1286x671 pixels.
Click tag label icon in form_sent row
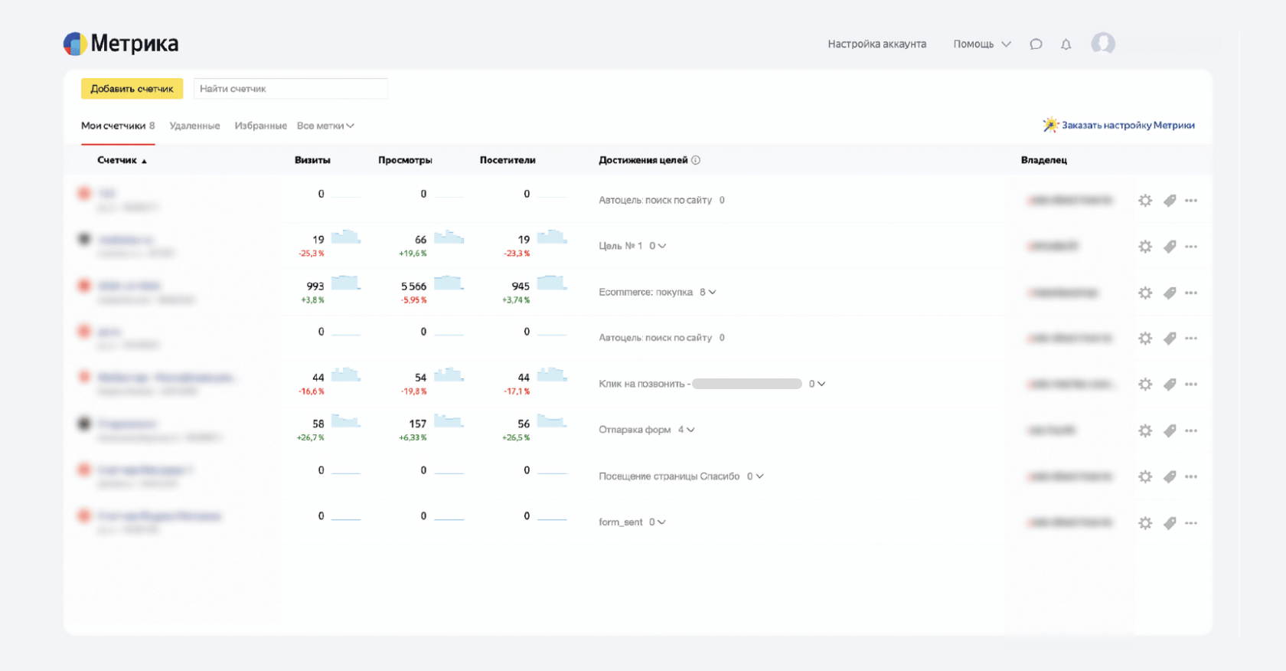(1170, 523)
